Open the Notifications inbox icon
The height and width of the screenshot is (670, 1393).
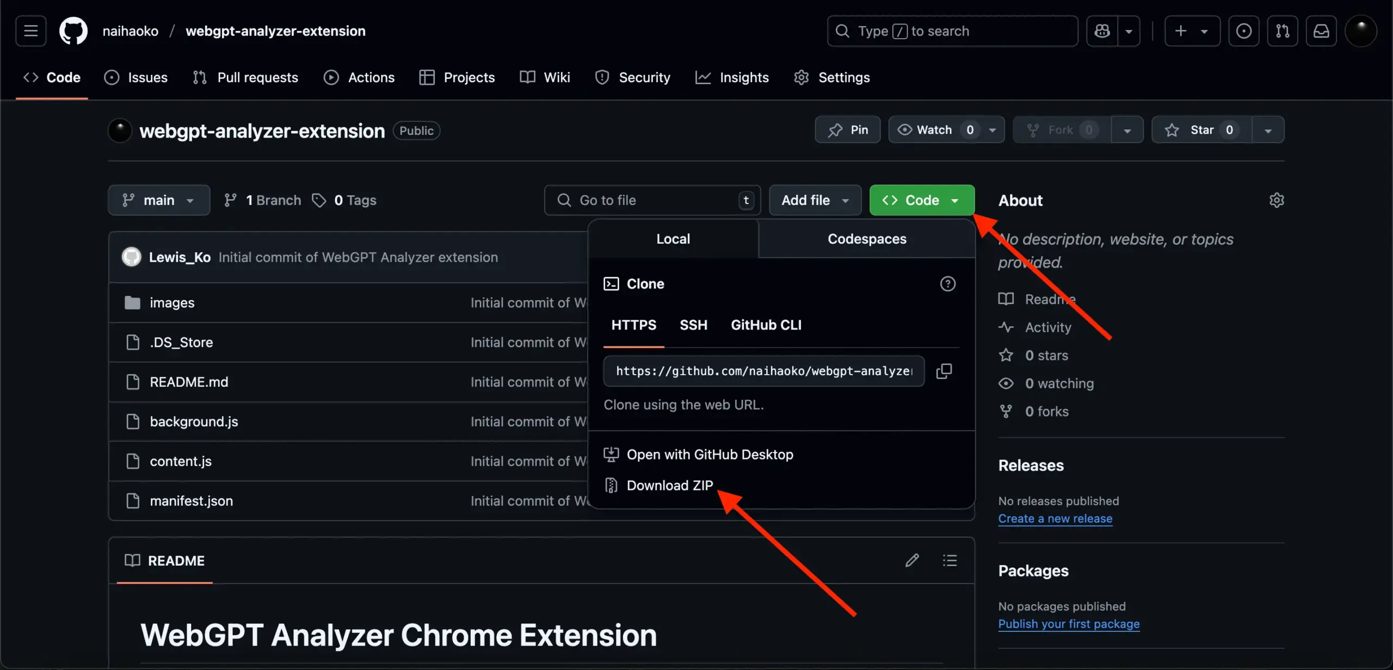click(1321, 31)
